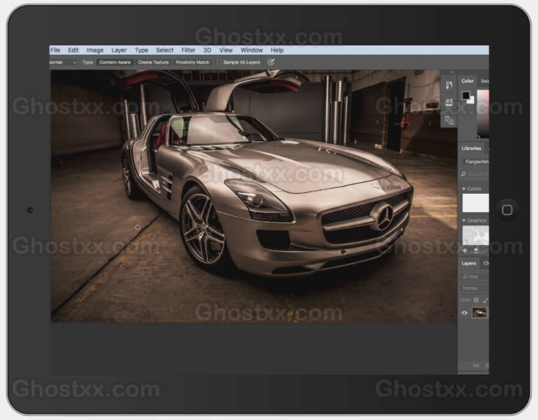Click the iPad home button
The width and height of the screenshot is (538, 420).
(x=507, y=210)
